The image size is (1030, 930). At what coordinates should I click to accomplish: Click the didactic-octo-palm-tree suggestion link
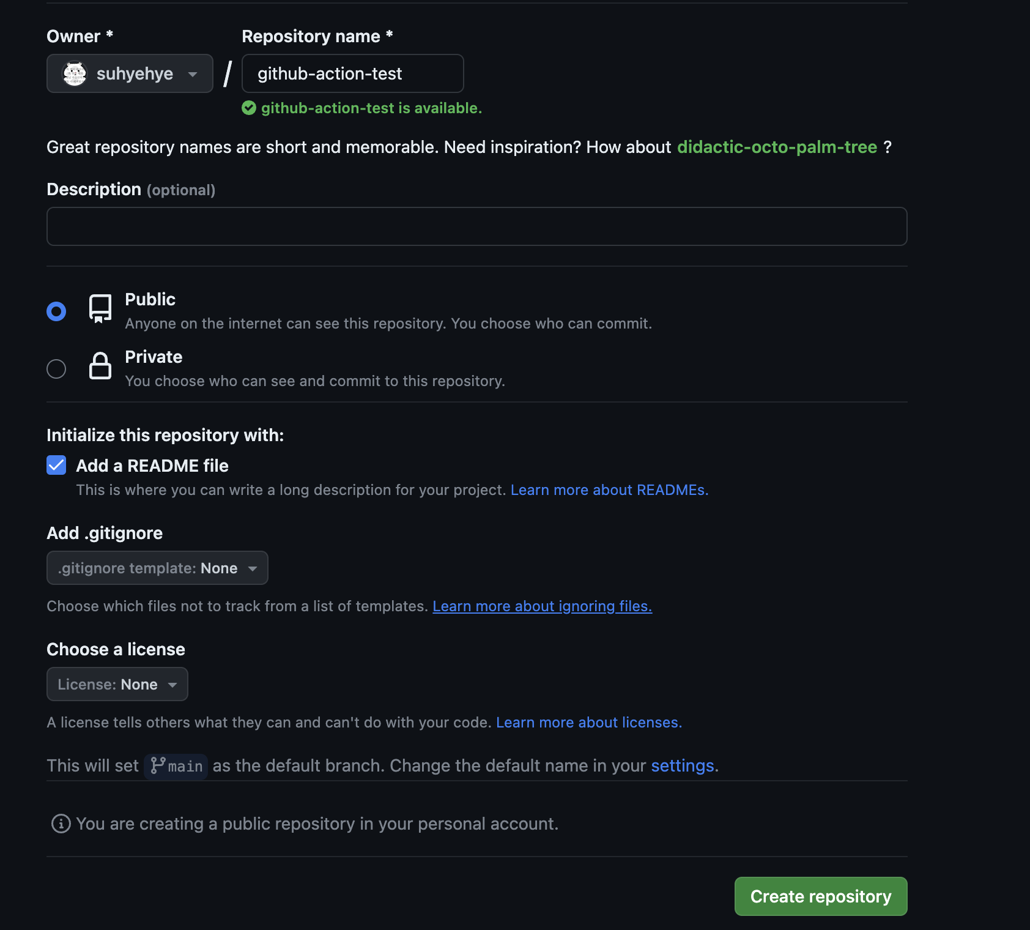coord(776,147)
